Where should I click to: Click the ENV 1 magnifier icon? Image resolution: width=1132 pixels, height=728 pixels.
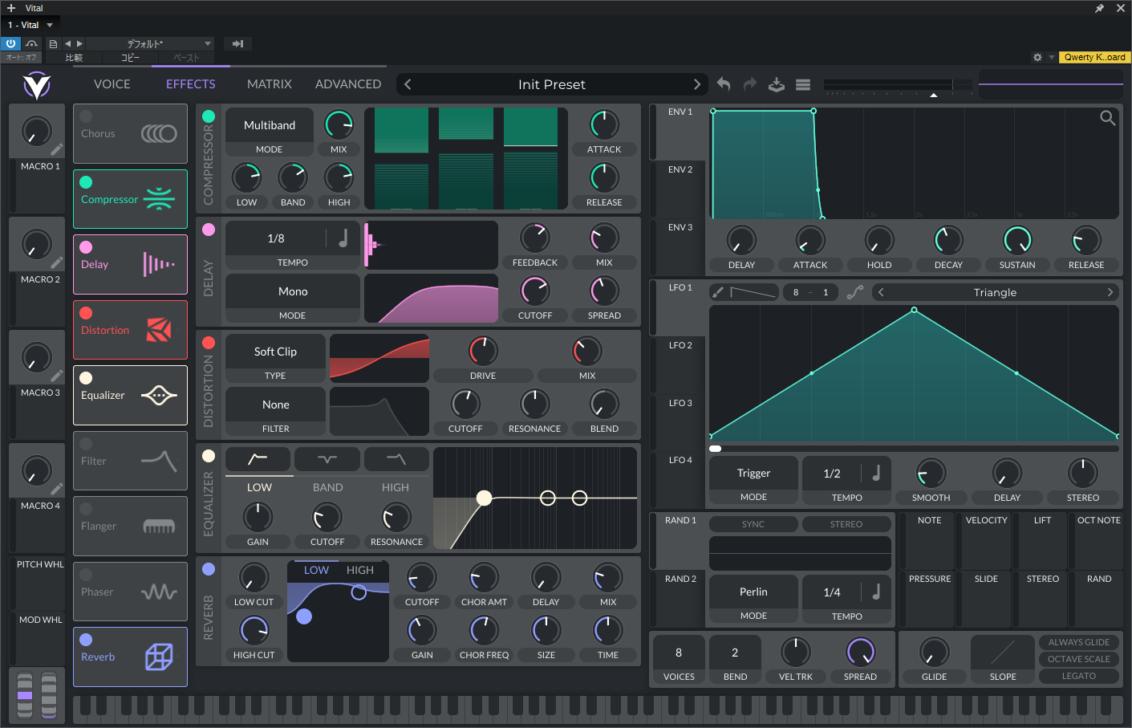pyautogui.click(x=1108, y=119)
